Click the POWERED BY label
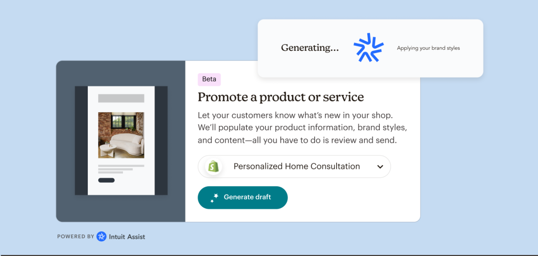 pos(76,237)
